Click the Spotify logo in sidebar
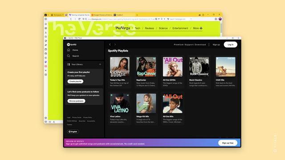Screen dimensions: 285x160 [x=72, y=44]
